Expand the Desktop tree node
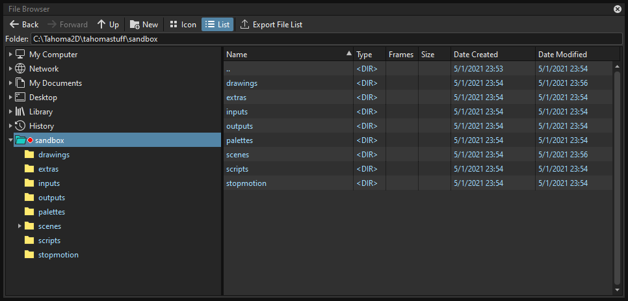 pos(10,98)
